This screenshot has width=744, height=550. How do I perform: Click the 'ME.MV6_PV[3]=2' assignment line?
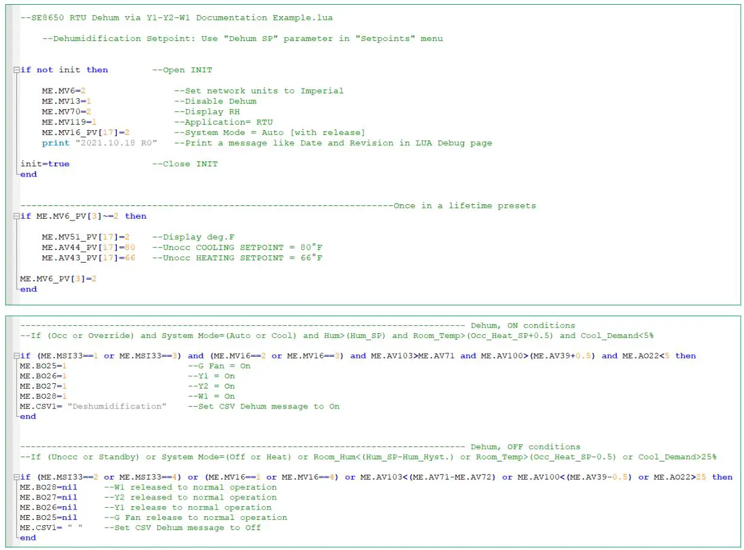pos(58,279)
